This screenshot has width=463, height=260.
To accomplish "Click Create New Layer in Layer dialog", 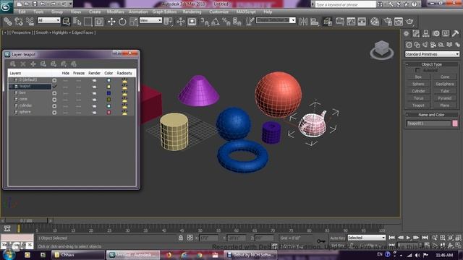I will click(13, 64).
